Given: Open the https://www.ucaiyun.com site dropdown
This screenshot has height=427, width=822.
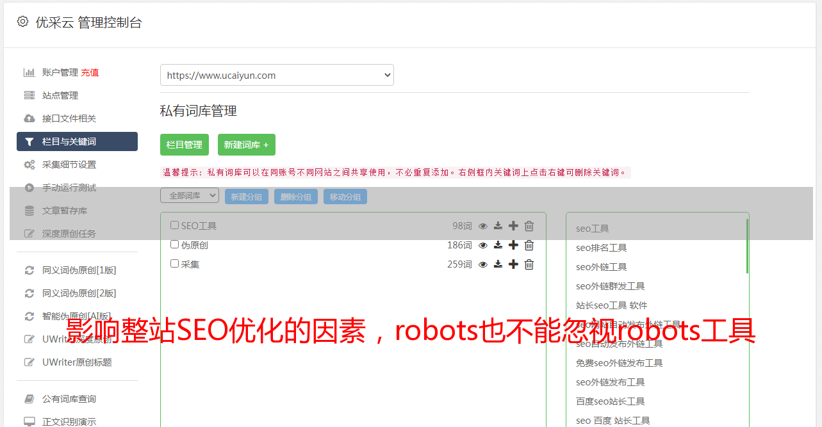Looking at the screenshot, I should pos(277,75).
